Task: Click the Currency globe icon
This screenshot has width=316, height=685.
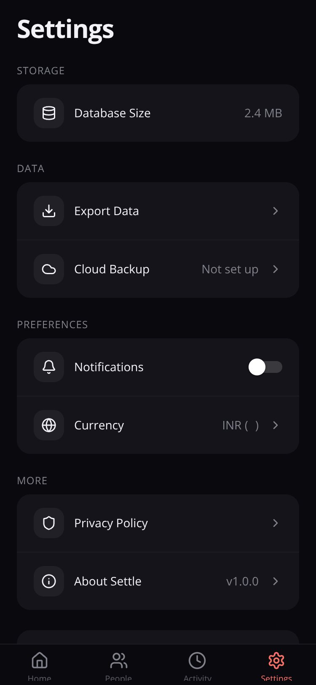Action: 49,425
